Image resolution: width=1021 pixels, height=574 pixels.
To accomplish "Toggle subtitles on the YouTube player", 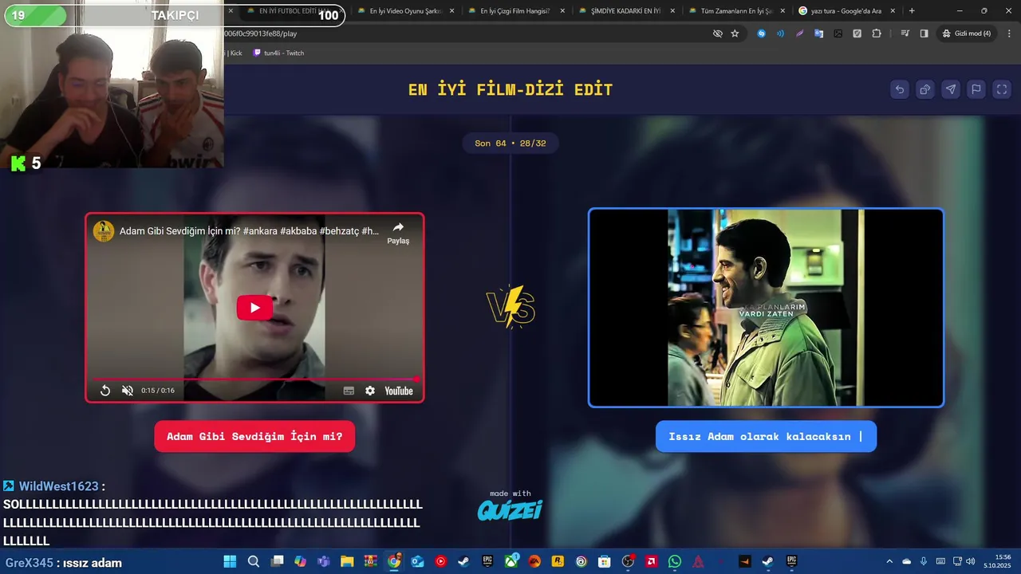I will (x=349, y=391).
